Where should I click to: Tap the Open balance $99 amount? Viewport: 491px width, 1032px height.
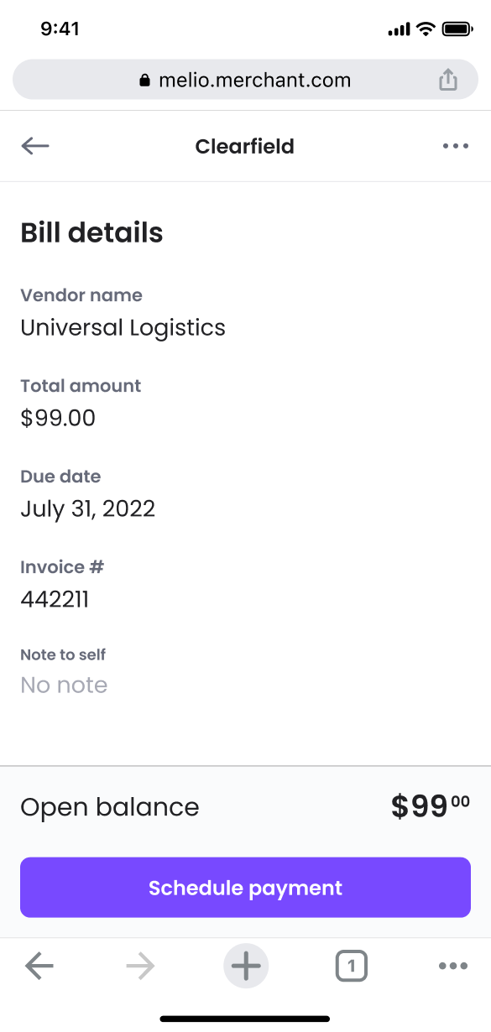(x=431, y=806)
